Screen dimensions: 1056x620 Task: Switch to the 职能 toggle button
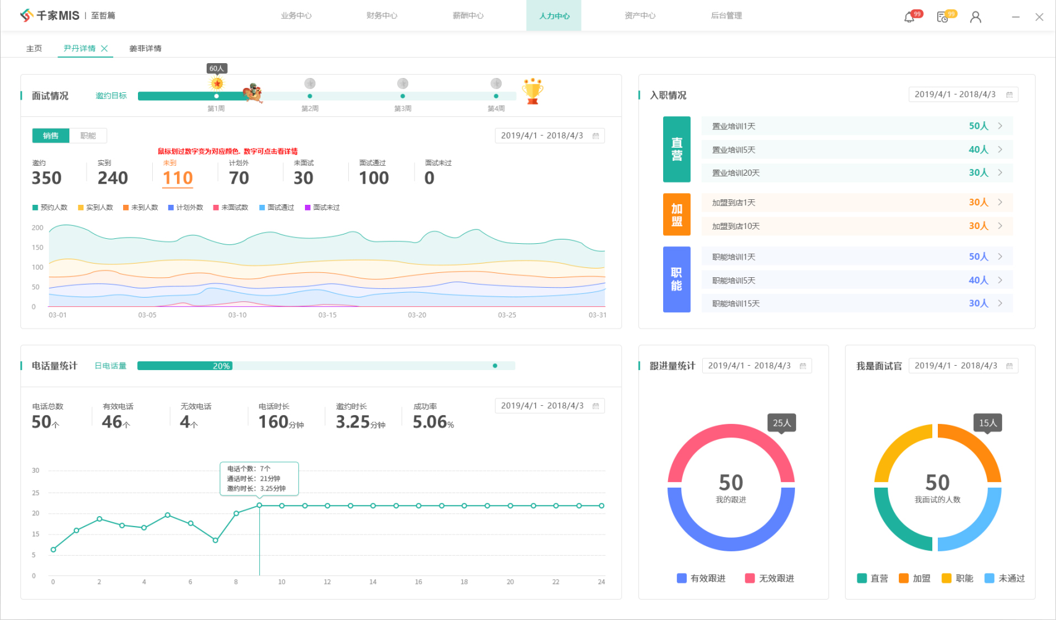point(88,136)
